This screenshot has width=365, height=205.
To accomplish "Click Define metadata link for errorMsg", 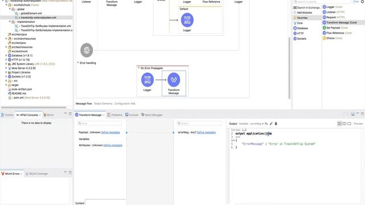I will coord(206,132).
